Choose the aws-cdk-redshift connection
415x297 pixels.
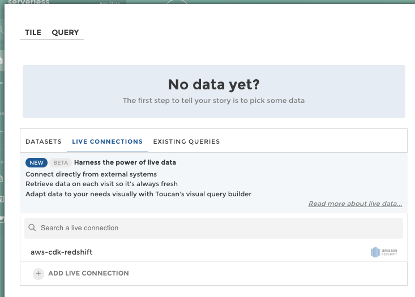[213, 252]
